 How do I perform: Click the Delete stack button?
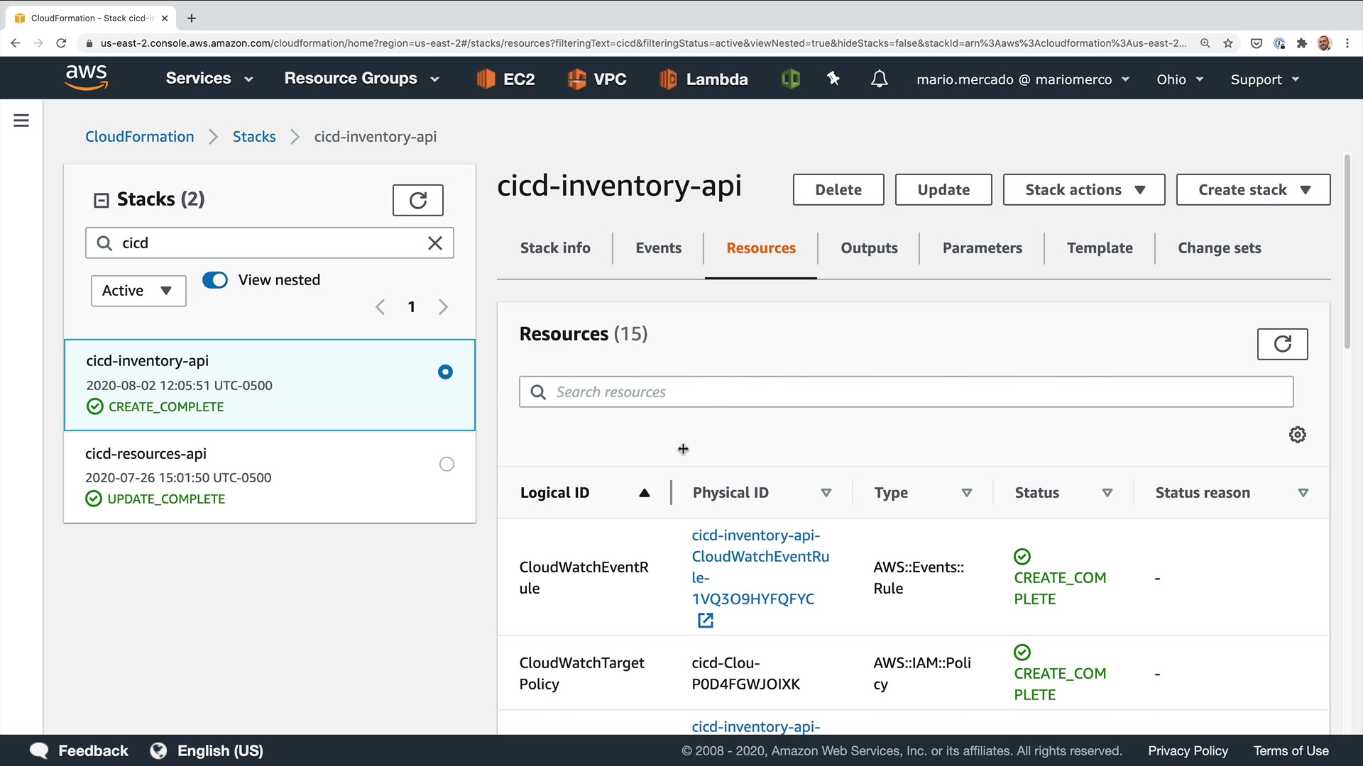pyautogui.click(x=838, y=190)
